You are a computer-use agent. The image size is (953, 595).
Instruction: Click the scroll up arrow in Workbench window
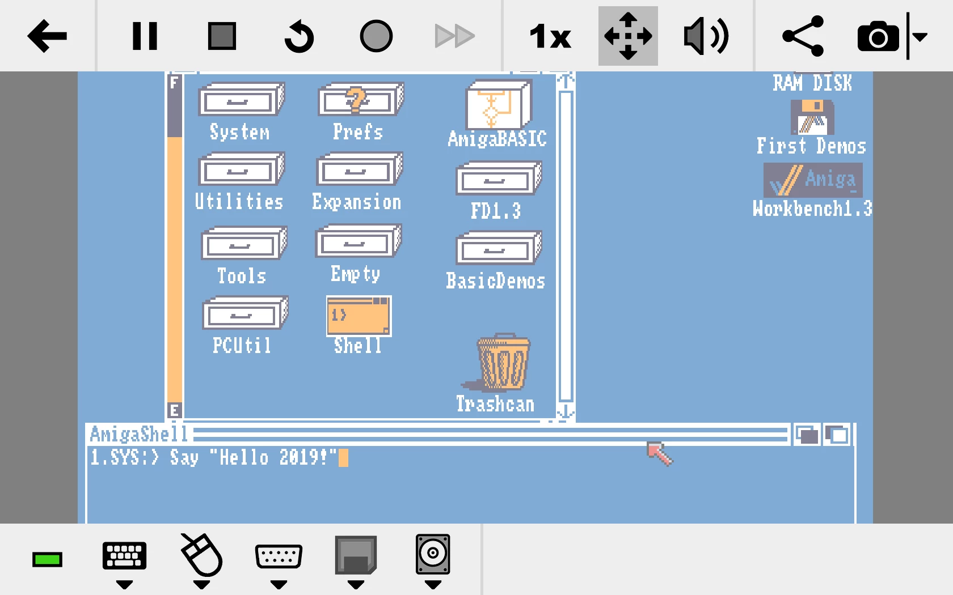tap(566, 82)
